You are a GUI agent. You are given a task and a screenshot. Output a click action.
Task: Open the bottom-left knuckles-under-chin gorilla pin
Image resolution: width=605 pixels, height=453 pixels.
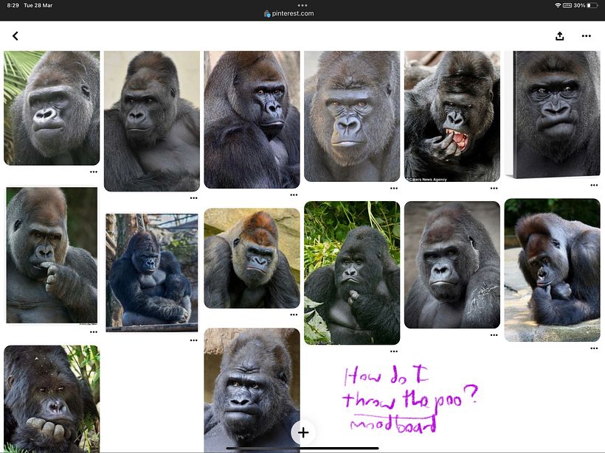coord(52,398)
